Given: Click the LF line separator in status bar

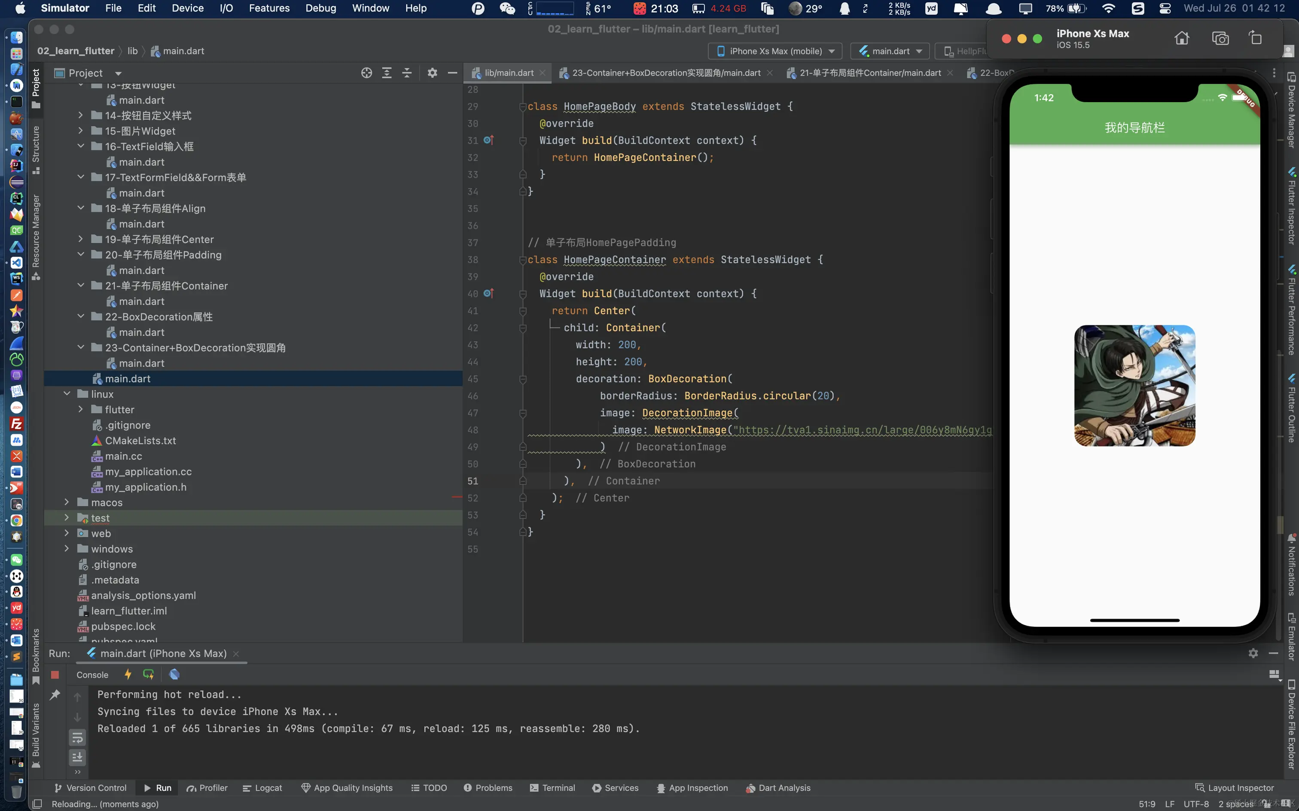Looking at the screenshot, I should [1170, 804].
